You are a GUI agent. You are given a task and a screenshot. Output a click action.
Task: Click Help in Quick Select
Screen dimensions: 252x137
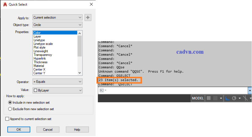point(77,129)
